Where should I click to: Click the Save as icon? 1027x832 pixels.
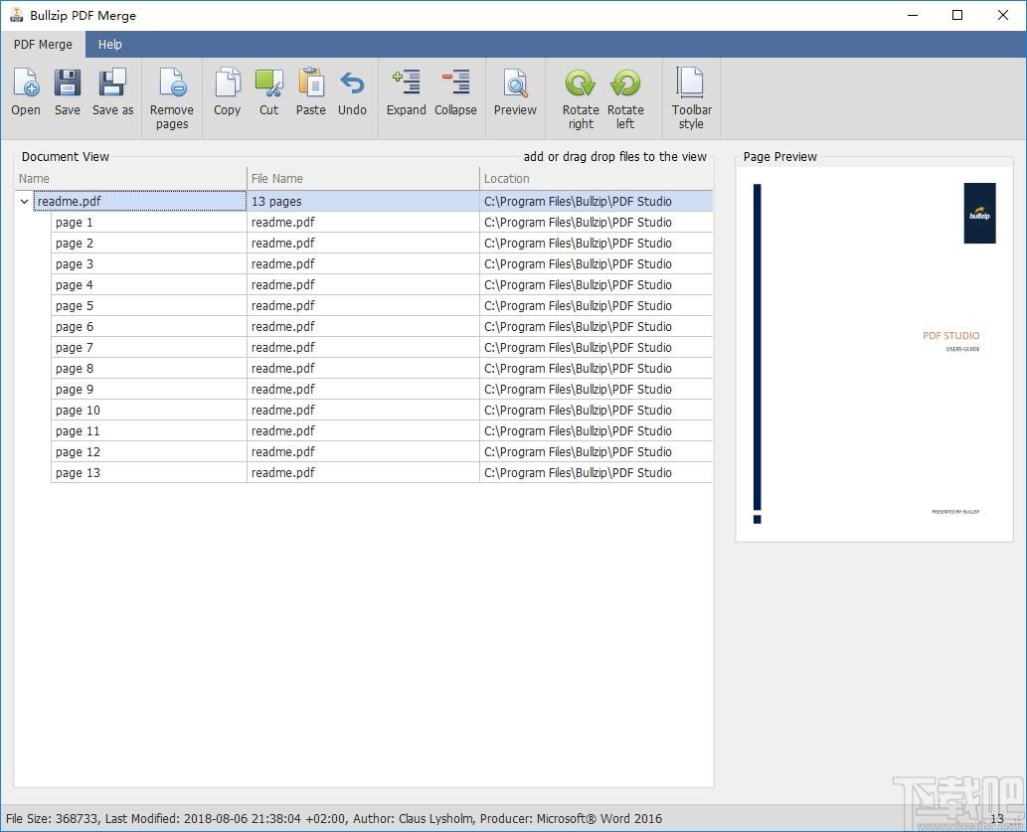click(x=112, y=83)
